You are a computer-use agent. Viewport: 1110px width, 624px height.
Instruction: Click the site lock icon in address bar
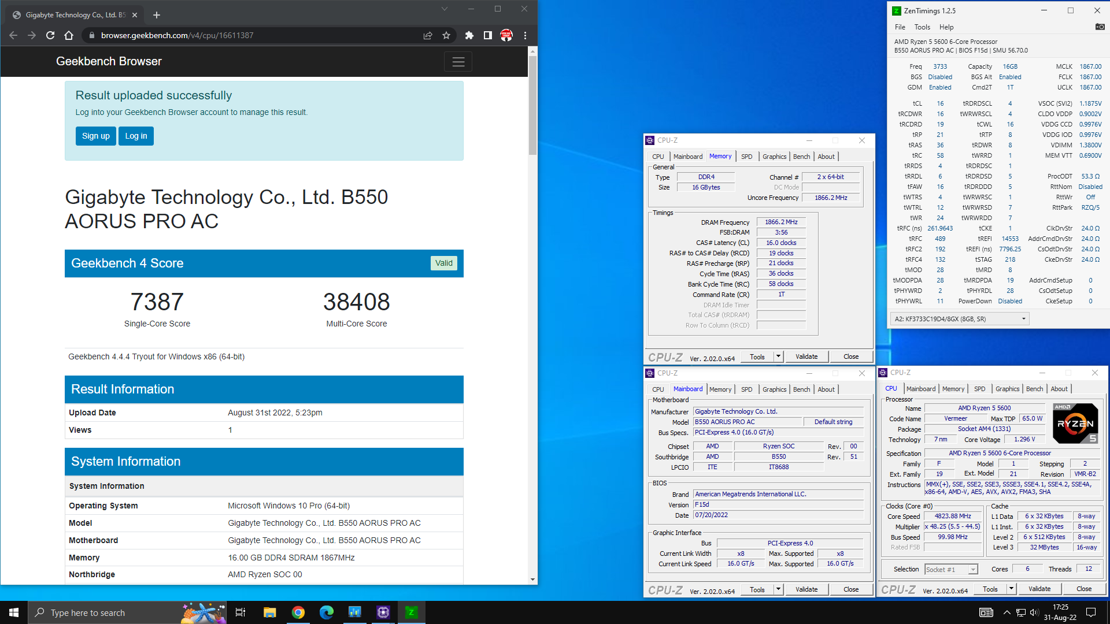(91, 35)
